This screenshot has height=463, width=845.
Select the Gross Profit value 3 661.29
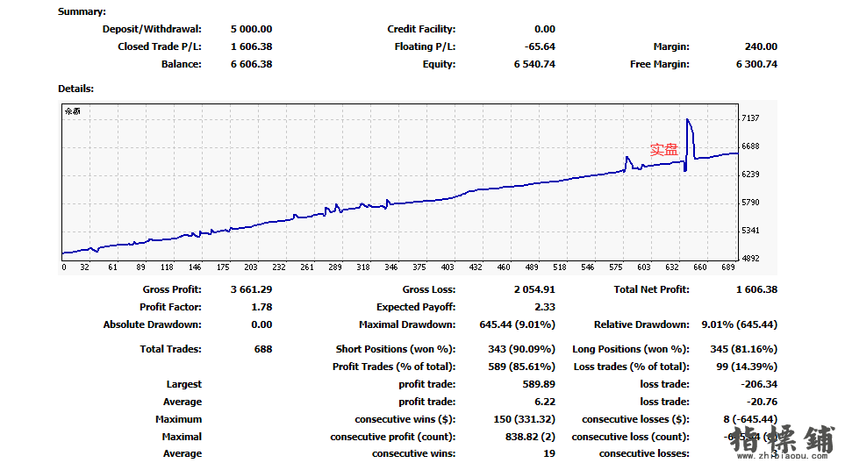[x=251, y=289]
